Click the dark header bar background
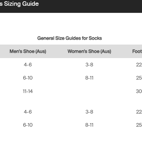This screenshot has height=142, width=142. coord(90,6)
